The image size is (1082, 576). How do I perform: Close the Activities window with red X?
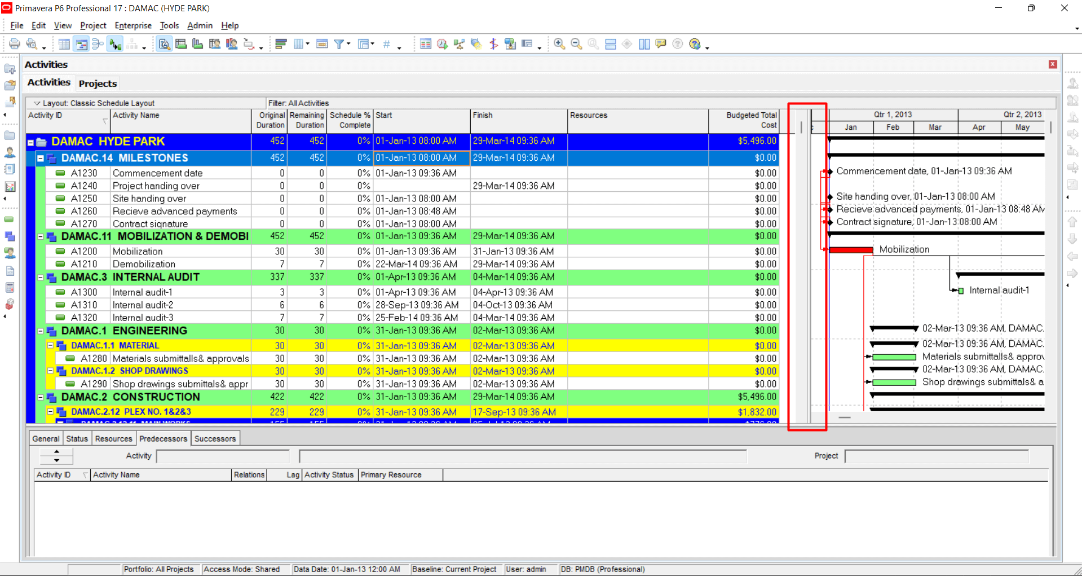[1053, 64]
